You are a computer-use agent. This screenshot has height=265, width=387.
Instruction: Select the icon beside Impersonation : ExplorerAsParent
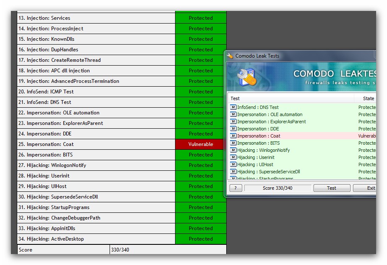pos(233,122)
